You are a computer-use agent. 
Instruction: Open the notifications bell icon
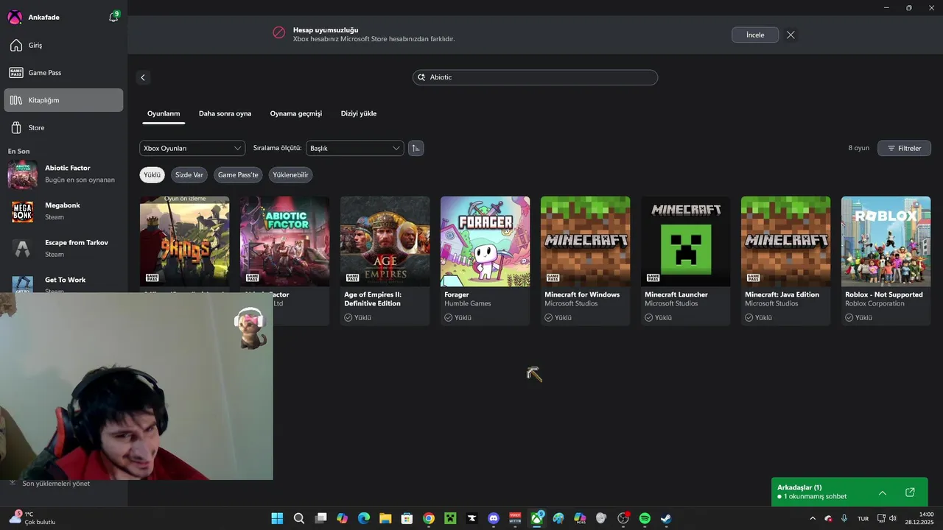tap(113, 17)
